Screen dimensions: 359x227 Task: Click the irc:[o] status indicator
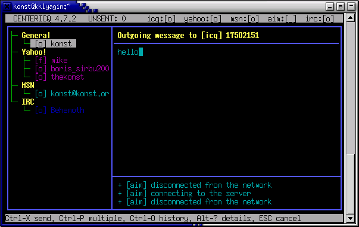point(320,18)
